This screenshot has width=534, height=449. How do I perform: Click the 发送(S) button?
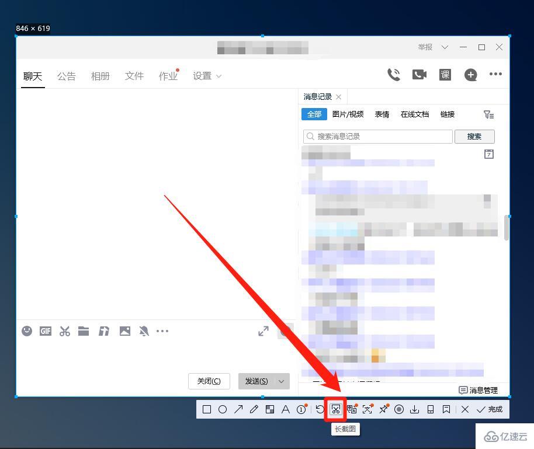pyautogui.click(x=256, y=381)
